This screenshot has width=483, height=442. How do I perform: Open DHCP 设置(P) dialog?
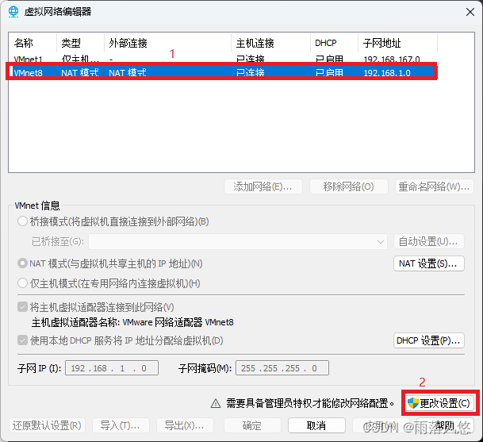pyautogui.click(x=428, y=340)
